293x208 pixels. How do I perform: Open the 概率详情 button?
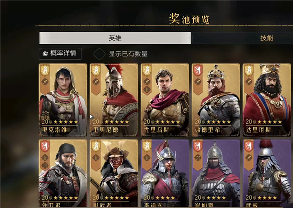click(60, 54)
